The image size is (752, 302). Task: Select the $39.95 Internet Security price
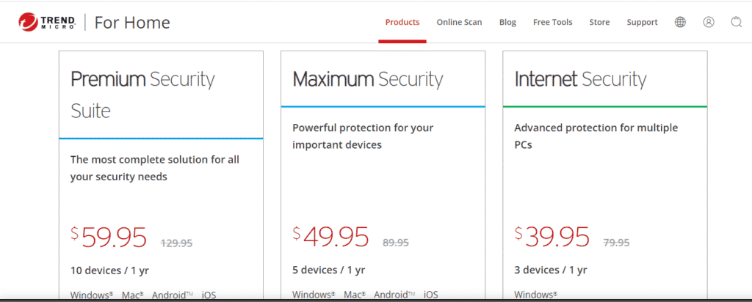pos(552,237)
